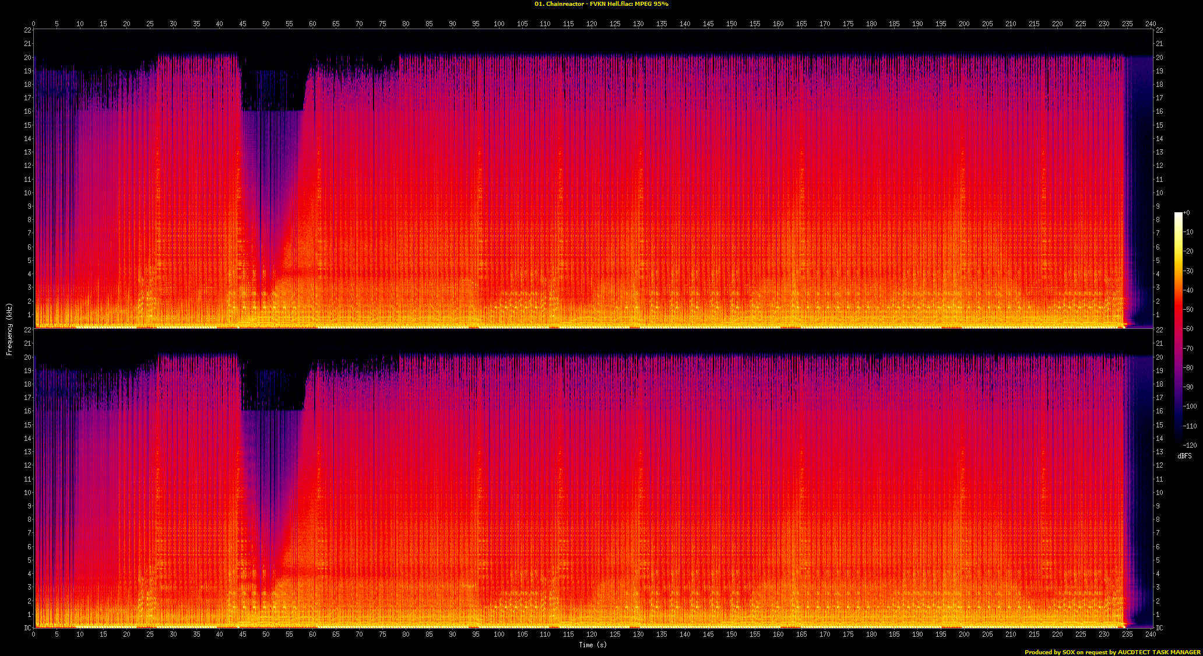Viewport: 1203px width, 656px height.
Task: Click the 150 second tick on the bottom time axis
Action: click(731, 634)
